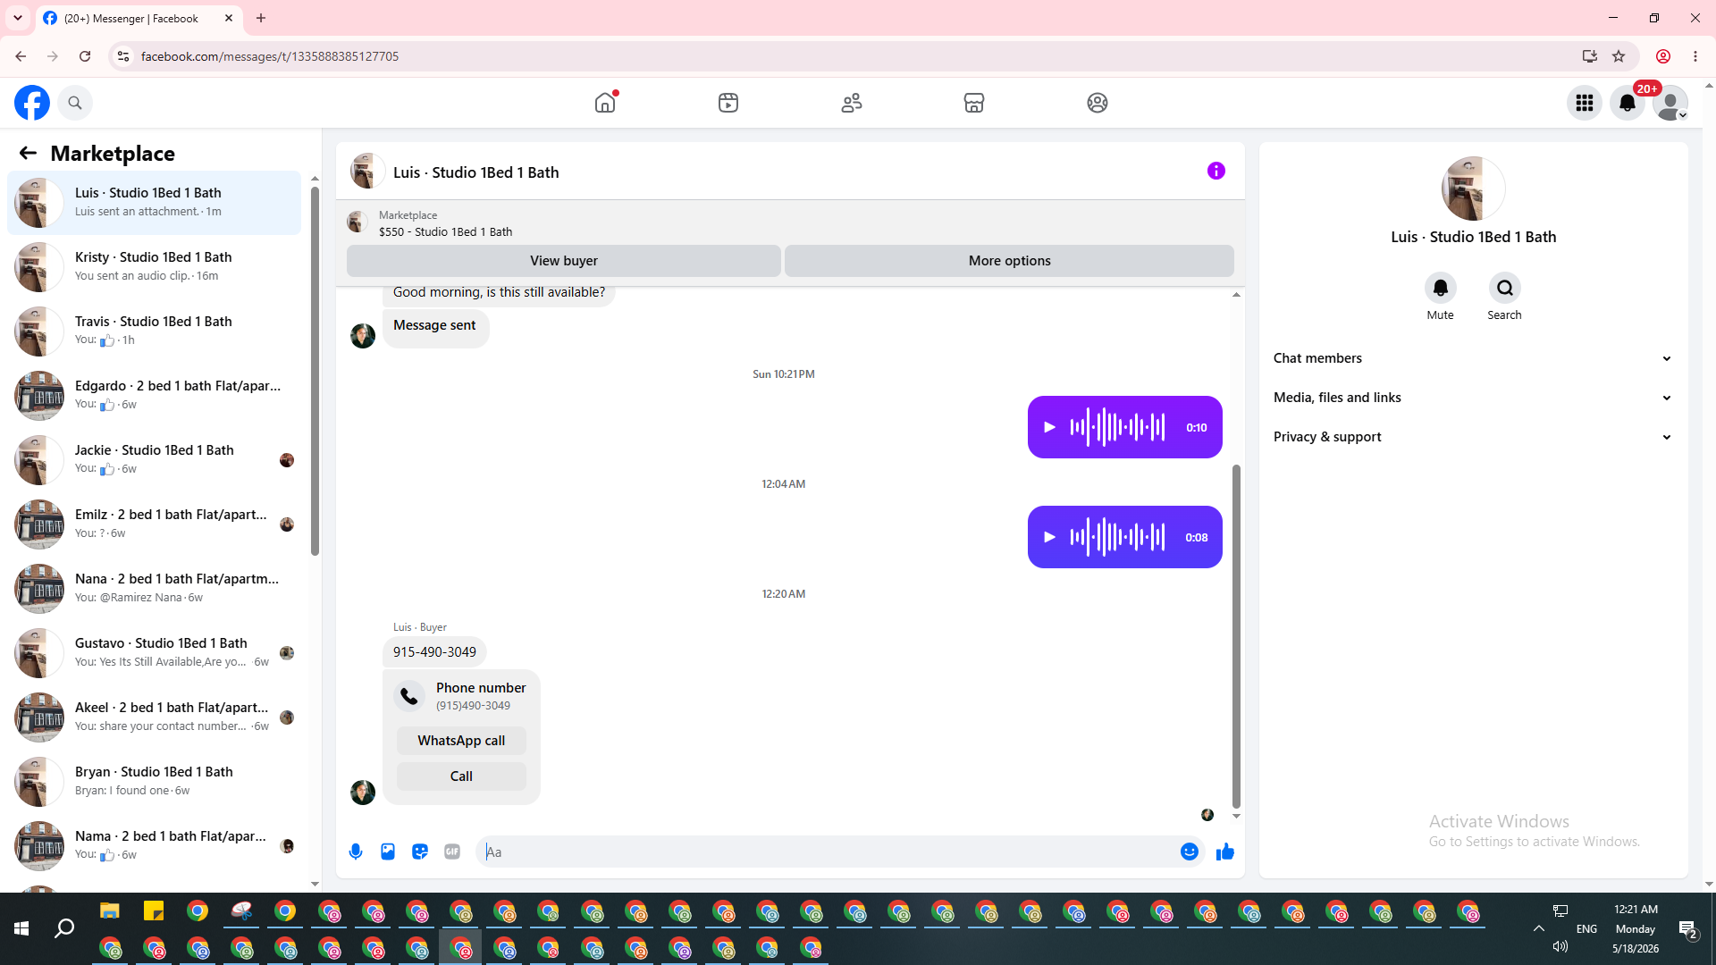Play the 0:08 voice message
Image resolution: width=1716 pixels, height=965 pixels.
1050,537
